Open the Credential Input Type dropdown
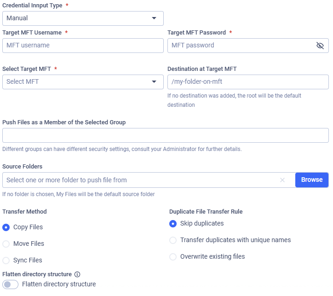 click(x=83, y=18)
